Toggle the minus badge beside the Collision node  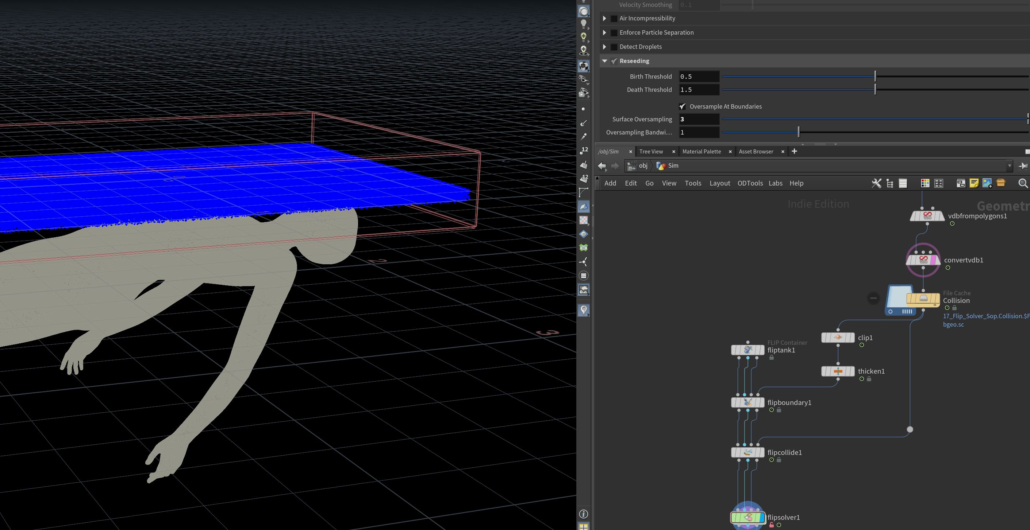pos(873,298)
